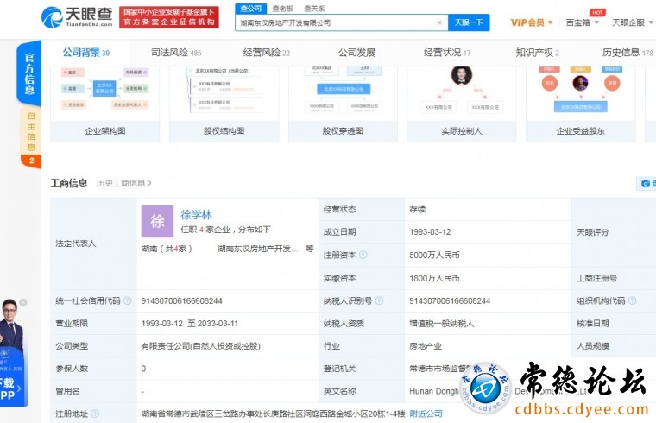Switch to the 经营风险 tab
The image size is (656, 423).
[x=267, y=53]
